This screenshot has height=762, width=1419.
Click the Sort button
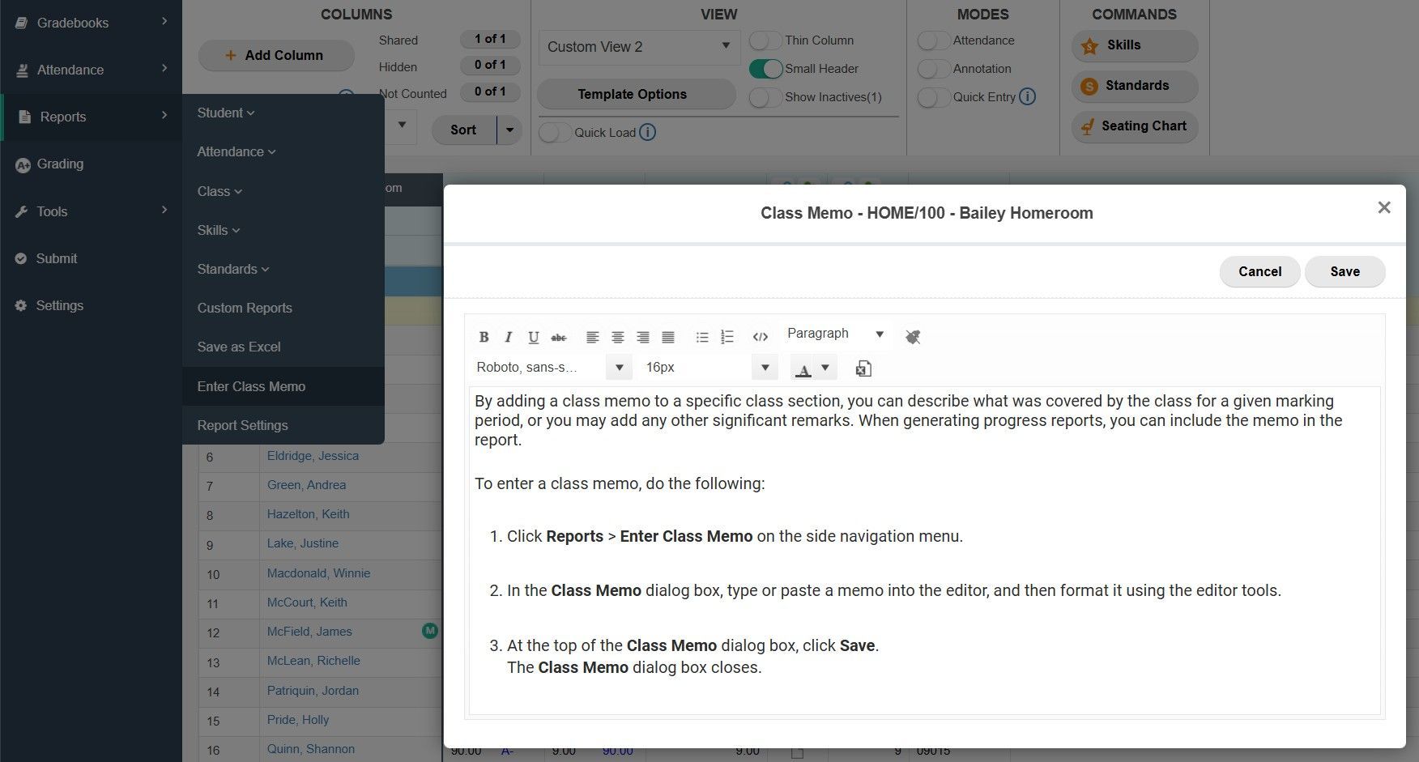pyautogui.click(x=463, y=130)
